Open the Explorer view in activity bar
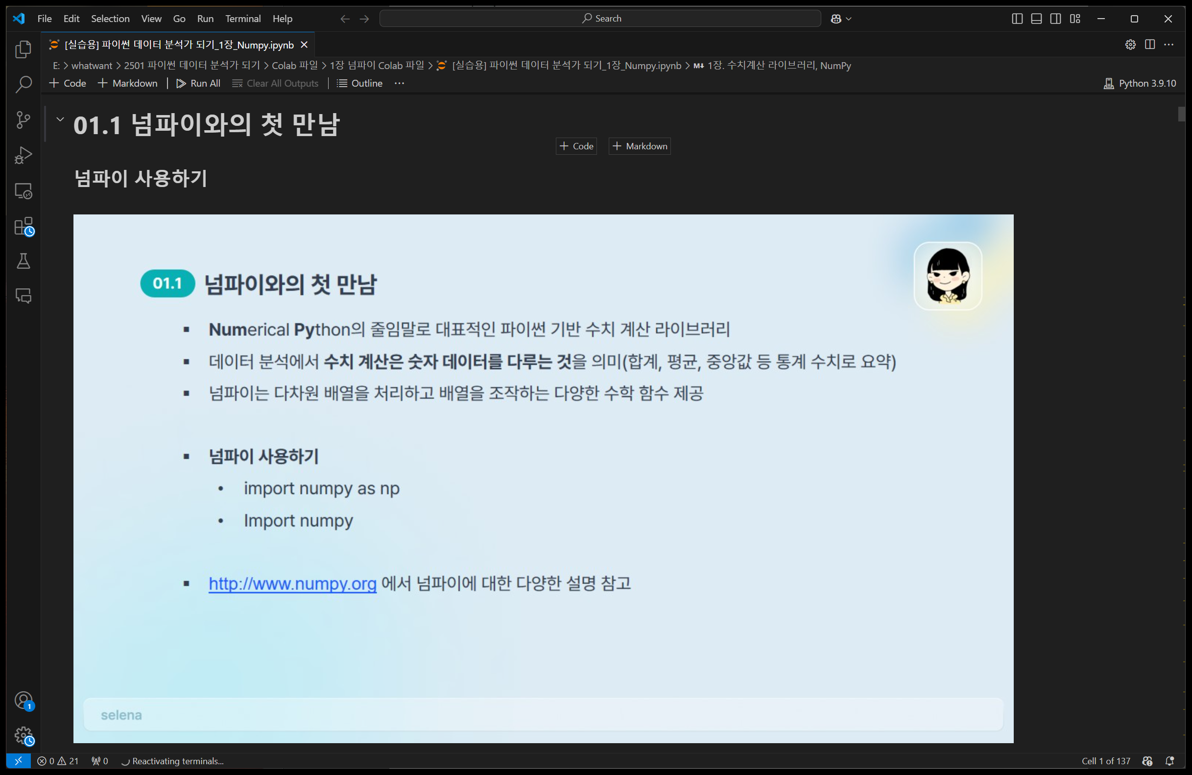1192x775 pixels. 23,49
